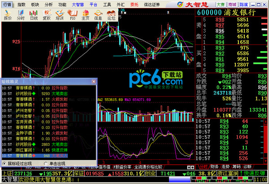The image size is (269, 184).
Task: Click the 商城 button in title bar
Action: point(232,4)
